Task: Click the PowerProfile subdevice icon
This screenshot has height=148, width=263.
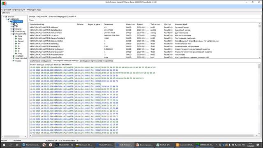Action: click(14, 34)
